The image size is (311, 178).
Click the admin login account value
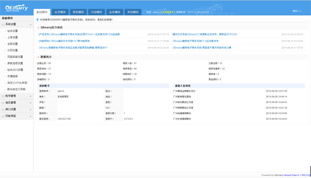(61, 91)
